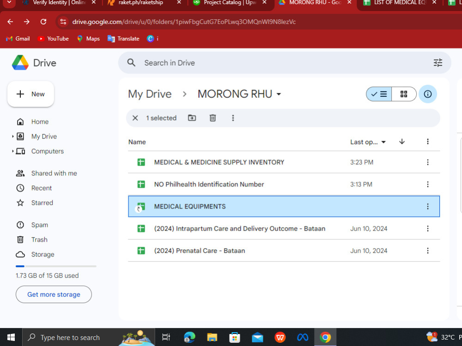Open more actions for Prenatal Care file
Image resolution: width=462 pixels, height=346 pixels.
(x=427, y=251)
